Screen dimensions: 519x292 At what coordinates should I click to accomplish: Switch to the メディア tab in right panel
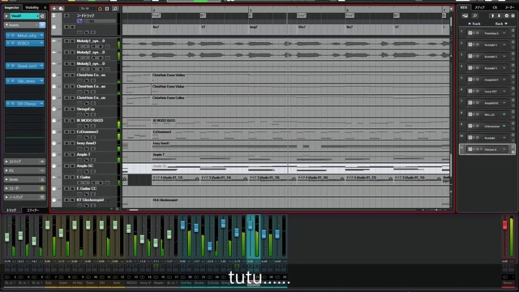pyautogui.click(x=480, y=7)
